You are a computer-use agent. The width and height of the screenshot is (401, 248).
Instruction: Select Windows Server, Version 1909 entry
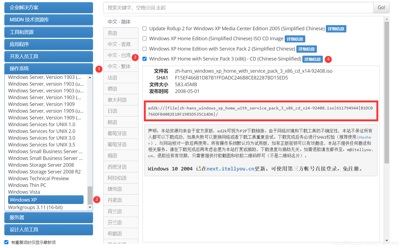tap(41, 104)
